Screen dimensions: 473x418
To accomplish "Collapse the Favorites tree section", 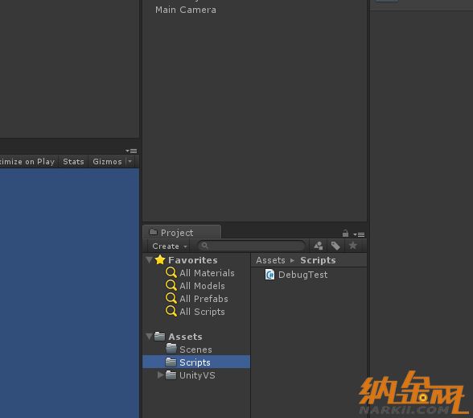I will [x=149, y=259].
